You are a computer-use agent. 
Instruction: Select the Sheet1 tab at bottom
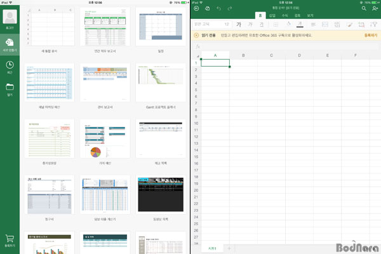click(212, 248)
